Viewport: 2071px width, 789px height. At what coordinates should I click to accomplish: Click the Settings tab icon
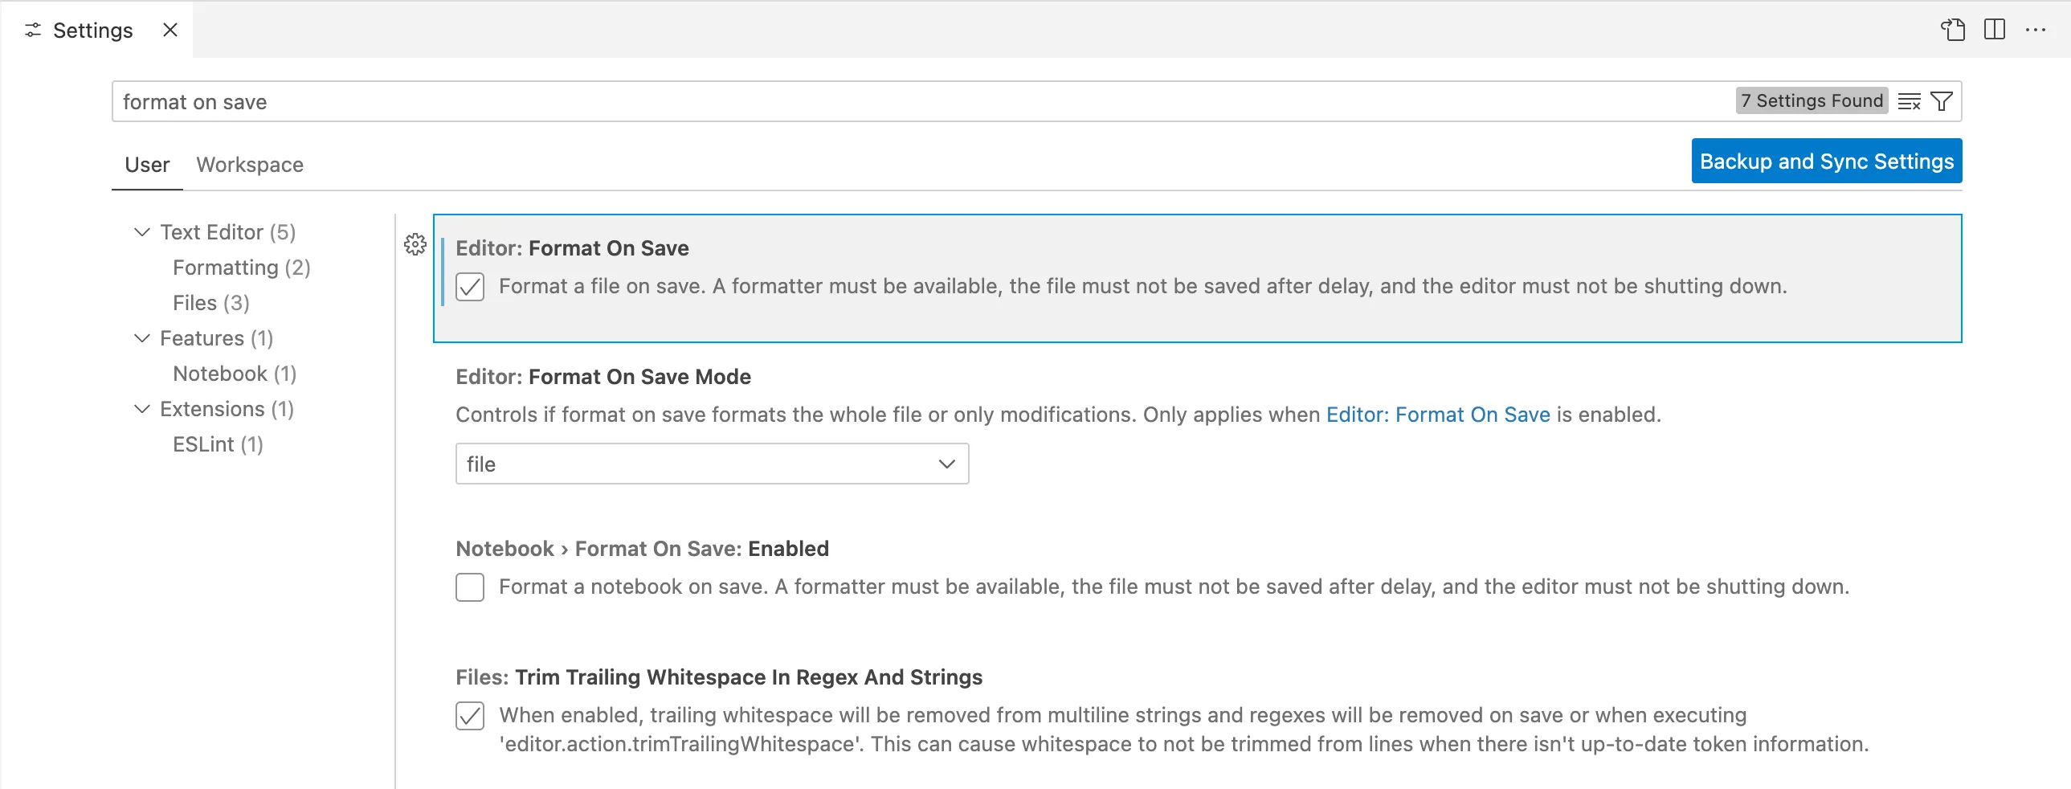(x=33, y=31)
